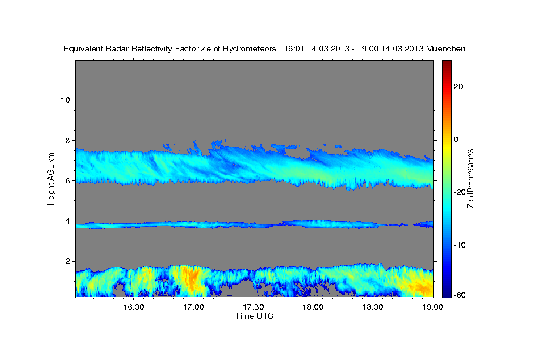
Task: Click the 'Ze dBmm^6/m^3' colorbar title
Action: coord(470,178)
